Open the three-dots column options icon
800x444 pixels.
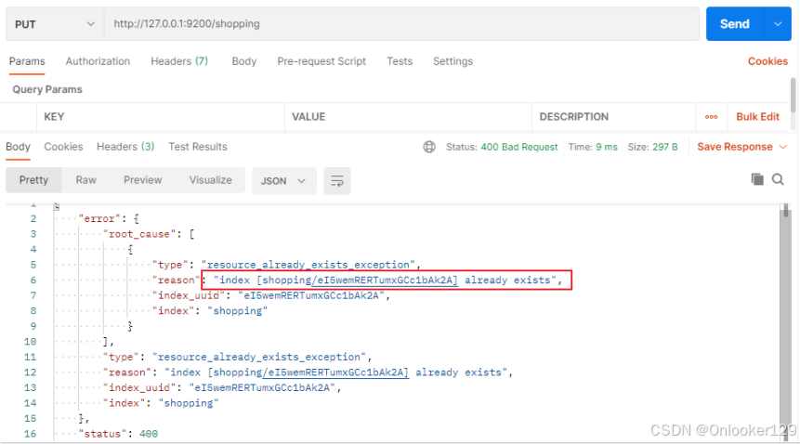(x=711, y=117)
